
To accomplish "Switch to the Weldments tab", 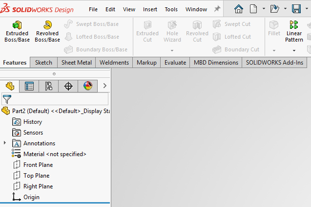I will (x=114, y=63).
